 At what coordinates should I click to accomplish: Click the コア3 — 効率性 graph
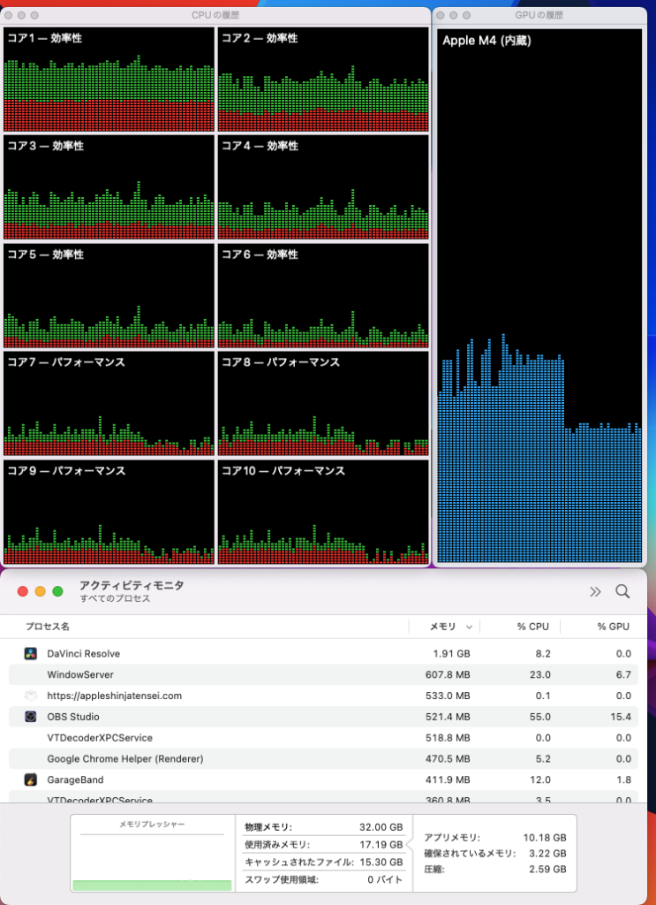coord(109,187)
